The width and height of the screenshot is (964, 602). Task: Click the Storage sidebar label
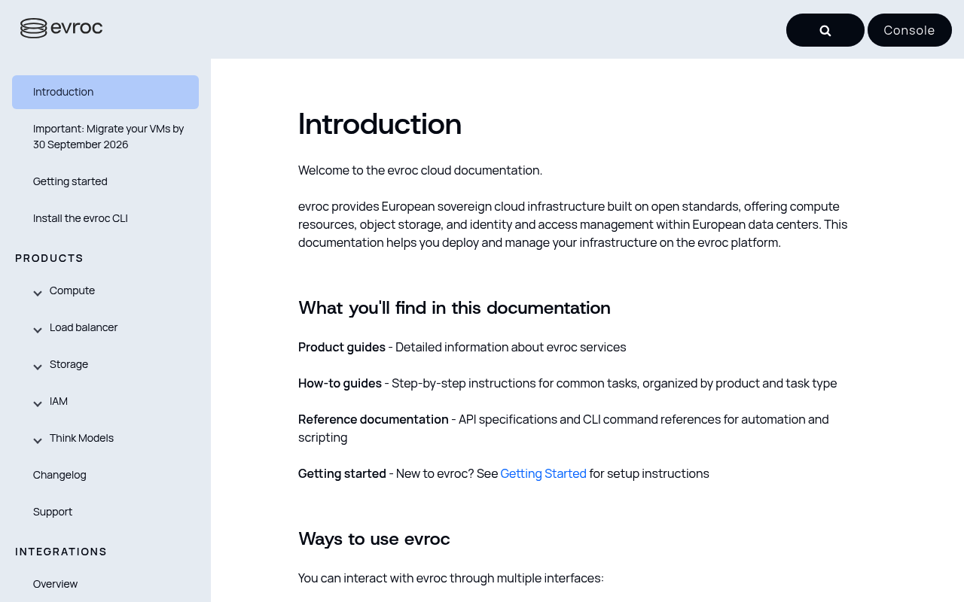(x=69, y=364)
